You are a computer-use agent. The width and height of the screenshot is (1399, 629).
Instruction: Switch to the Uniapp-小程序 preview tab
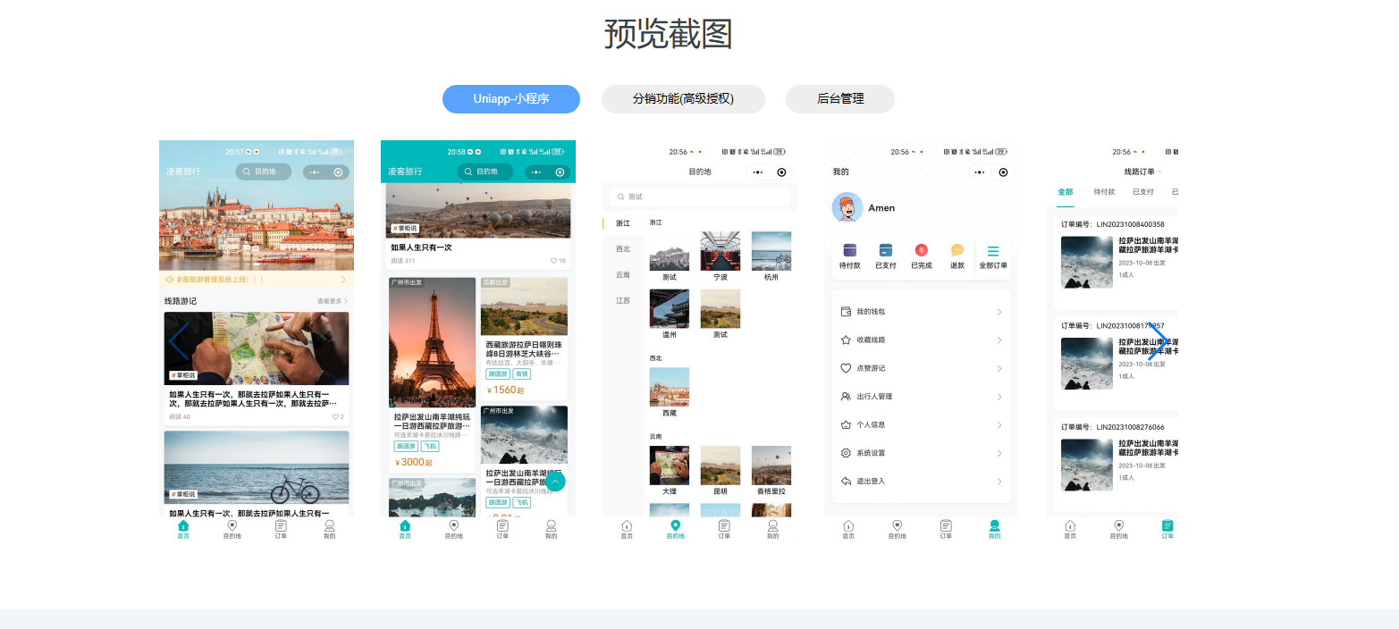click(x=510, y=99)
